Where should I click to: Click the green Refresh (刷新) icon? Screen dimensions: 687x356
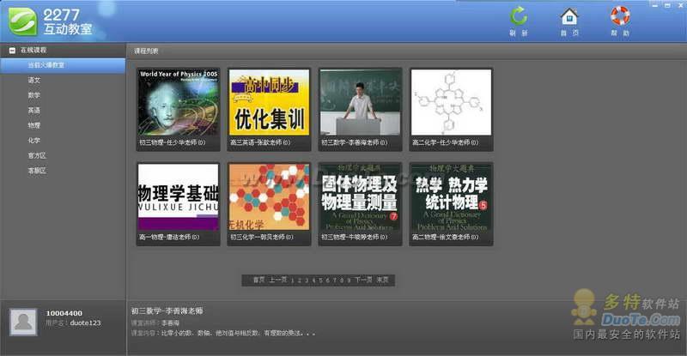pos(519,16)
